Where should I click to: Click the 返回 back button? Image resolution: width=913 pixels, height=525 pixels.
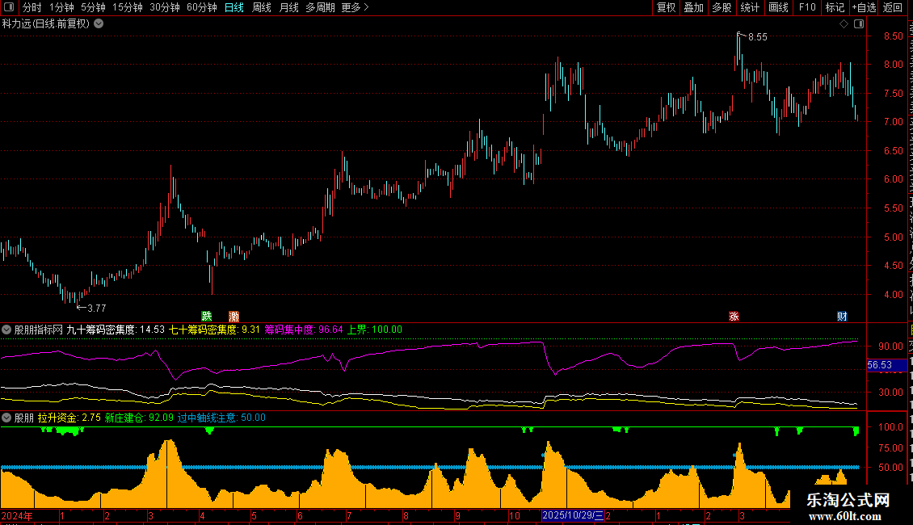point(893,7)
